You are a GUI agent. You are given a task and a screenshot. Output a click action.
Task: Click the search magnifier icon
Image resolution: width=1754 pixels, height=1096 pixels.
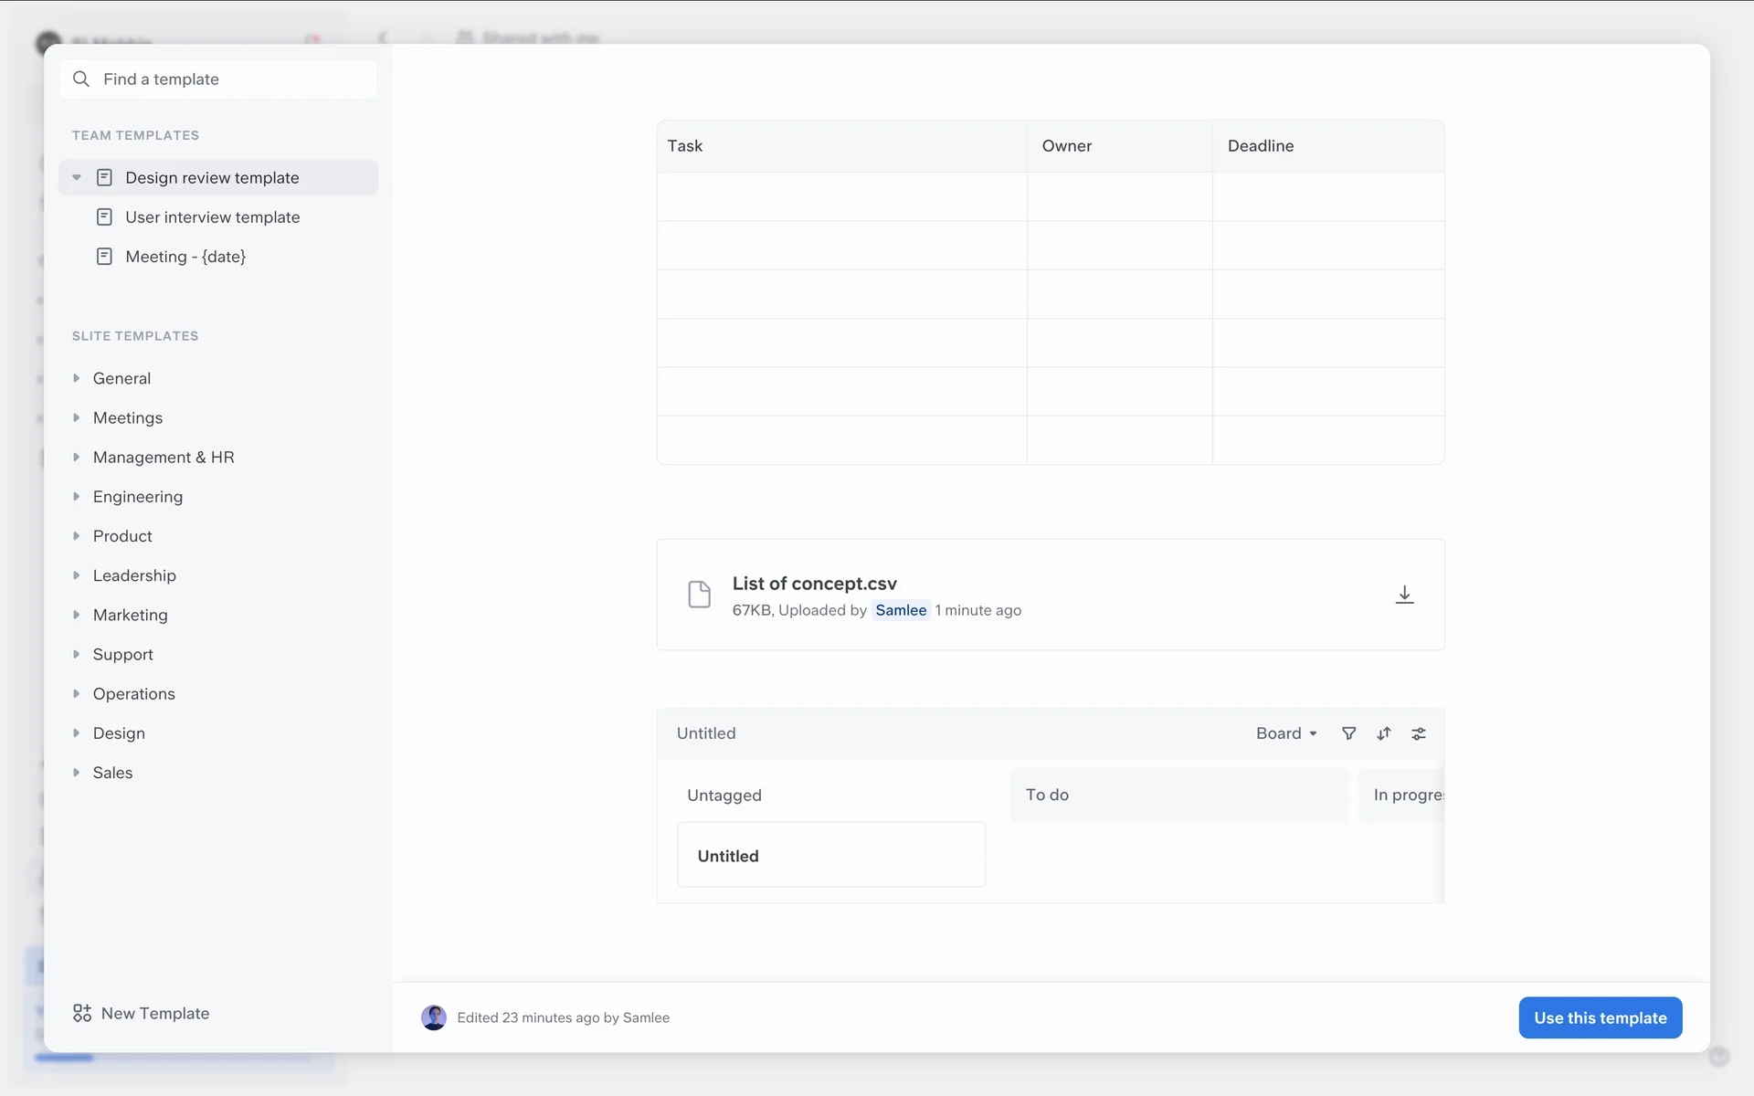tap(81, 79)
